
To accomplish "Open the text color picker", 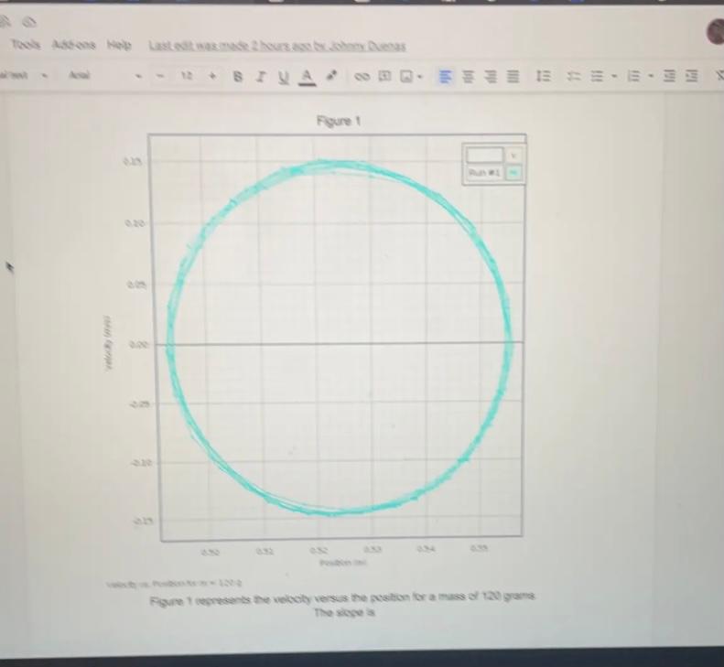I will click(x=307, y=77).
